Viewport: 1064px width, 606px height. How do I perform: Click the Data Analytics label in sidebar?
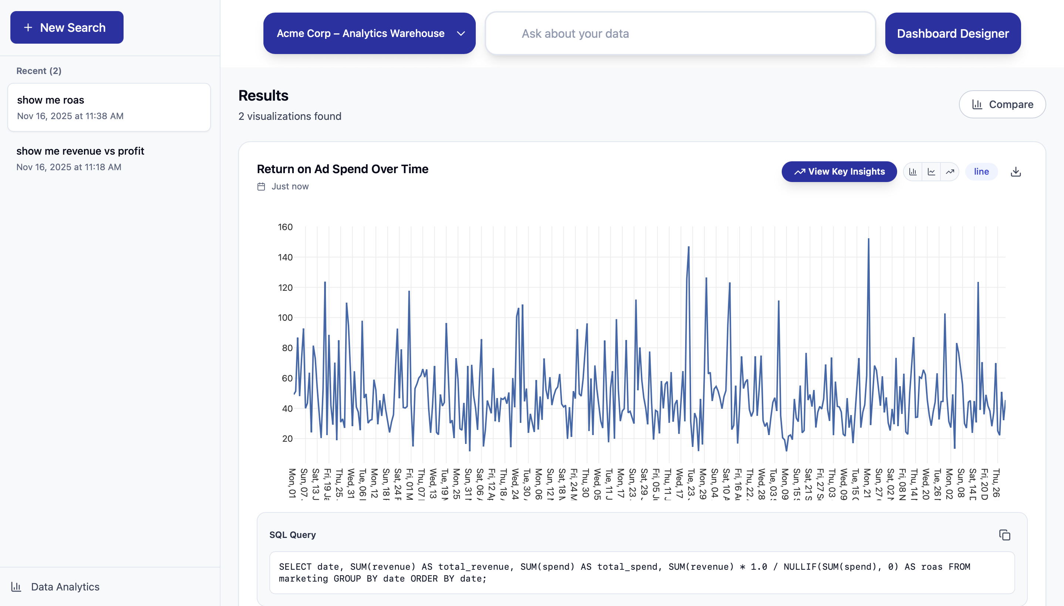[65, 587]
